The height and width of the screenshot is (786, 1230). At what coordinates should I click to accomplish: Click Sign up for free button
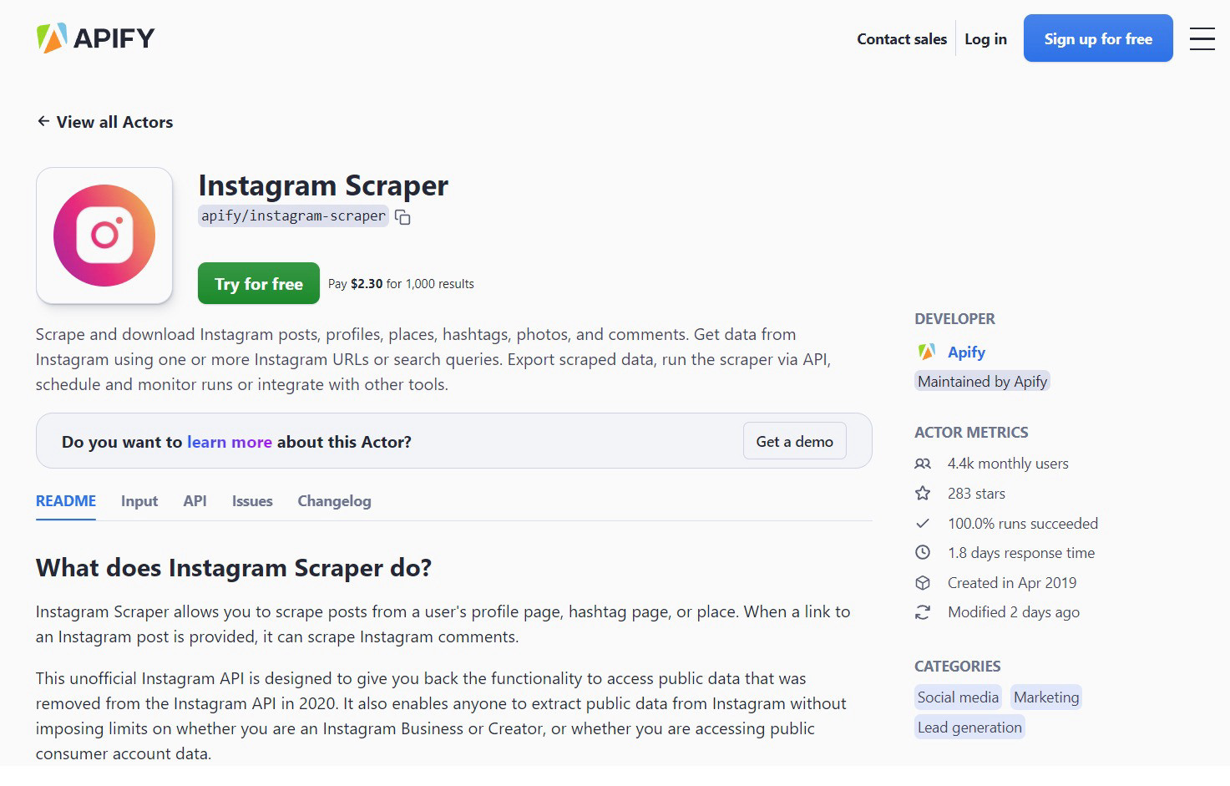pyautogui.click(x=1098, y=38)
